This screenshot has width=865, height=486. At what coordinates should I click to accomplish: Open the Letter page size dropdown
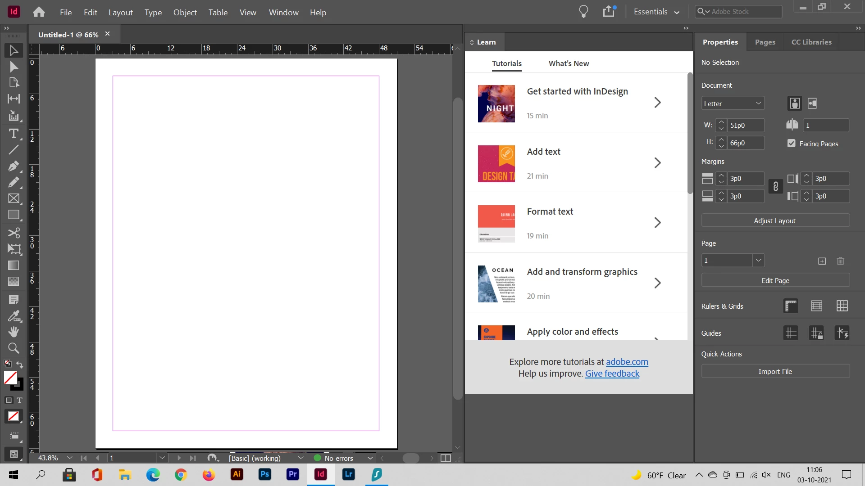[x=733, y=103]
